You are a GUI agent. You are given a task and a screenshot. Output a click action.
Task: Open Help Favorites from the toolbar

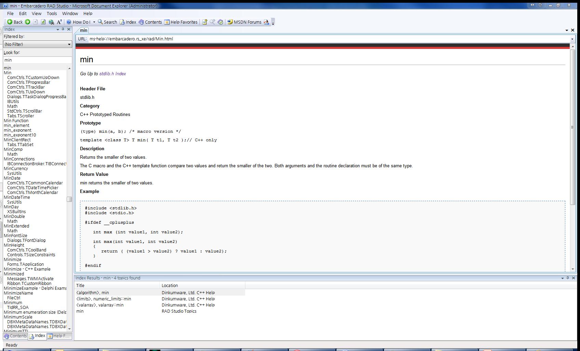(x=181, y=22)
